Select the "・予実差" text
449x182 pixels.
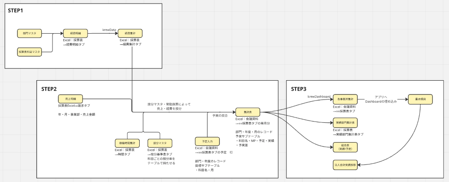[x=242, y=145]
